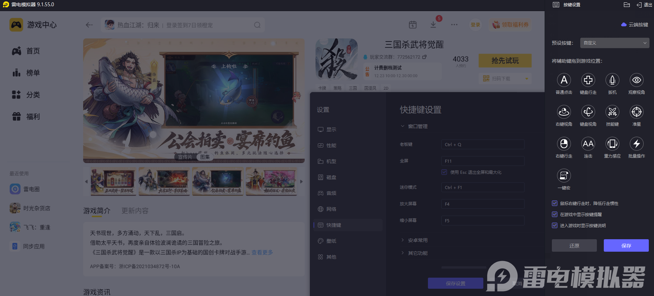Screen dimensions: 654x296
Task: Click the 缩小屏幕 shortcut field showing F5
Action: point(483,221)
